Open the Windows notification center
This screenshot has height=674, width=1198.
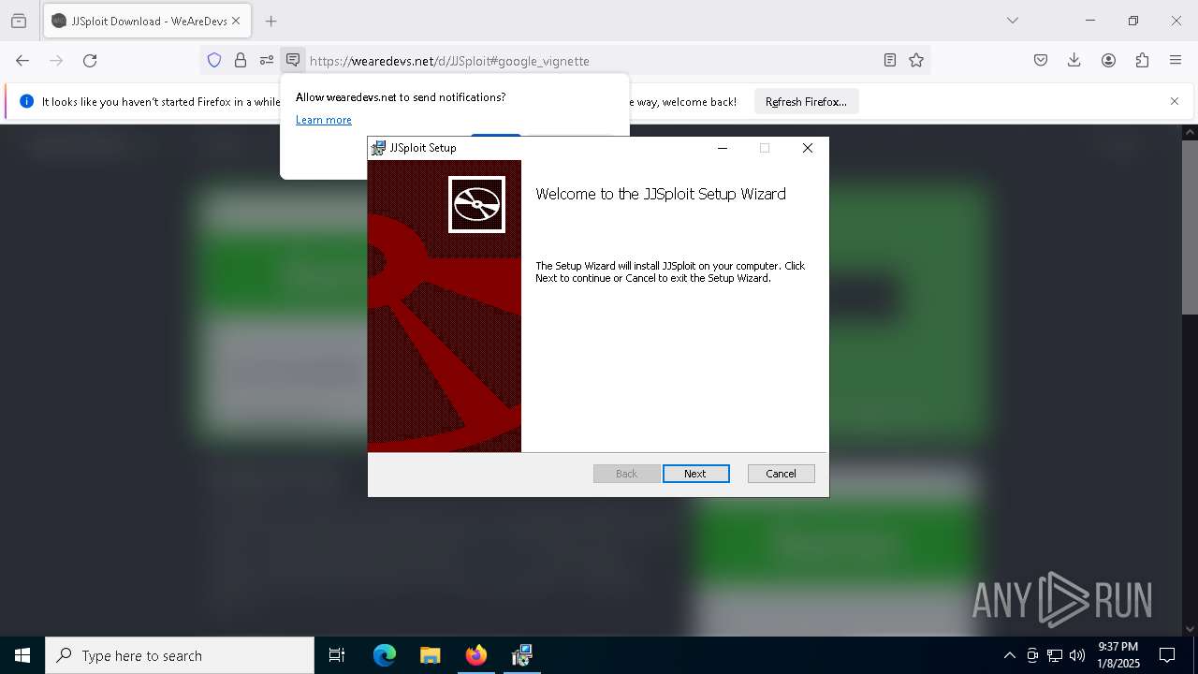tap(1168, 655)
